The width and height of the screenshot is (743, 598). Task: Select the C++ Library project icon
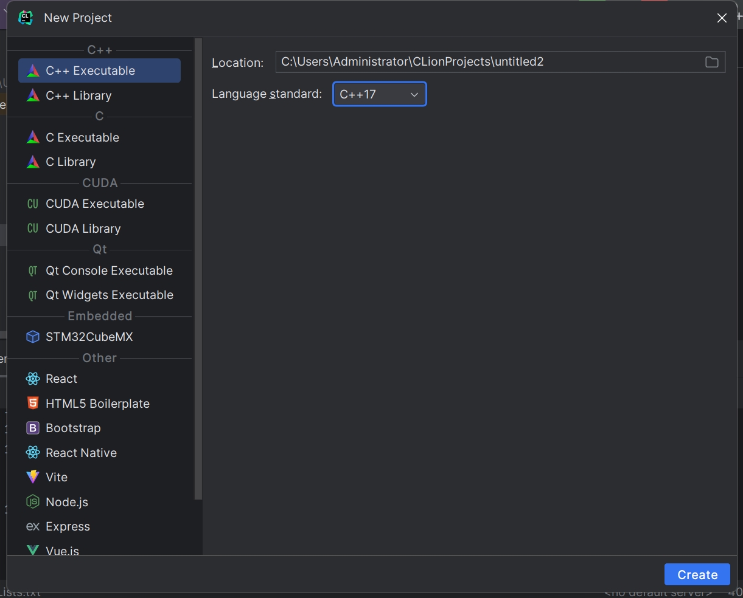point(33,95)
